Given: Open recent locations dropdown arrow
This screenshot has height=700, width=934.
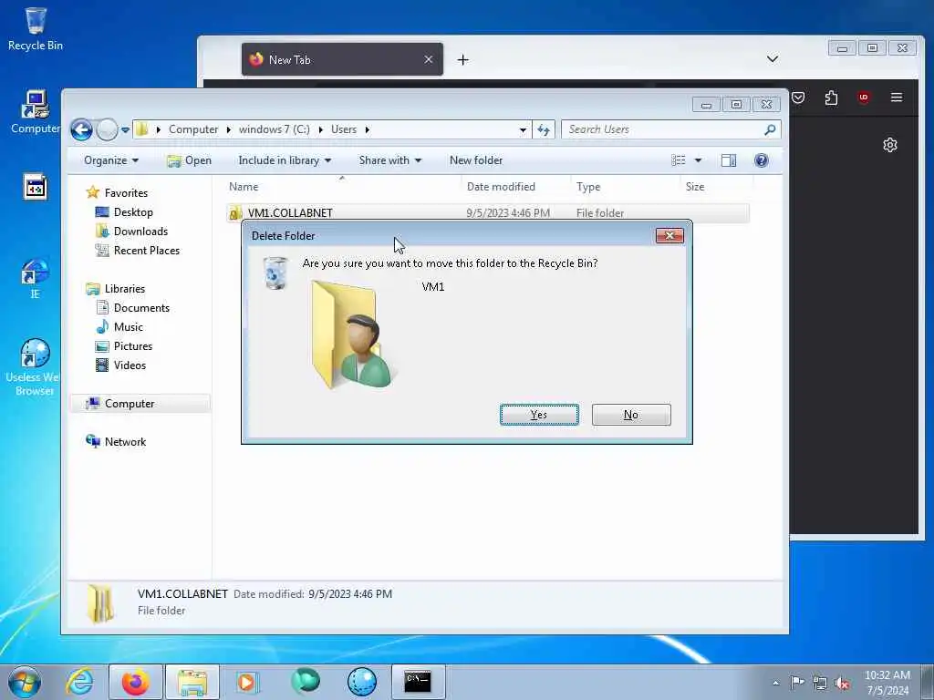Looking at the screenshot, I should click(x=125, y=129).
